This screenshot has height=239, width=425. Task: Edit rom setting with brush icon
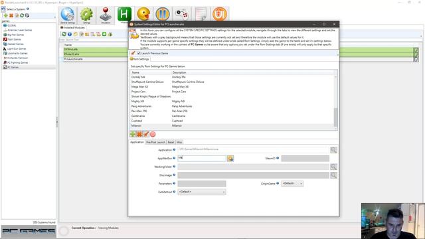point(146,134)
